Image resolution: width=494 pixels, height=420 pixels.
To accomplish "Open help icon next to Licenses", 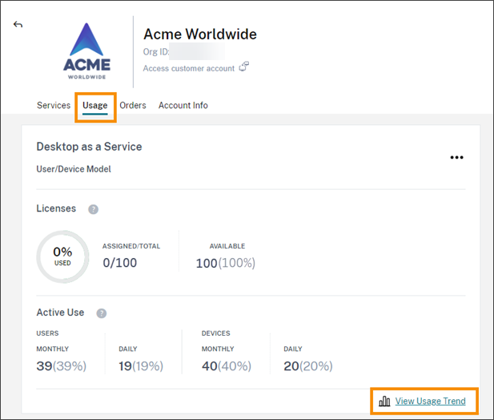I will (x=93, y=209).
